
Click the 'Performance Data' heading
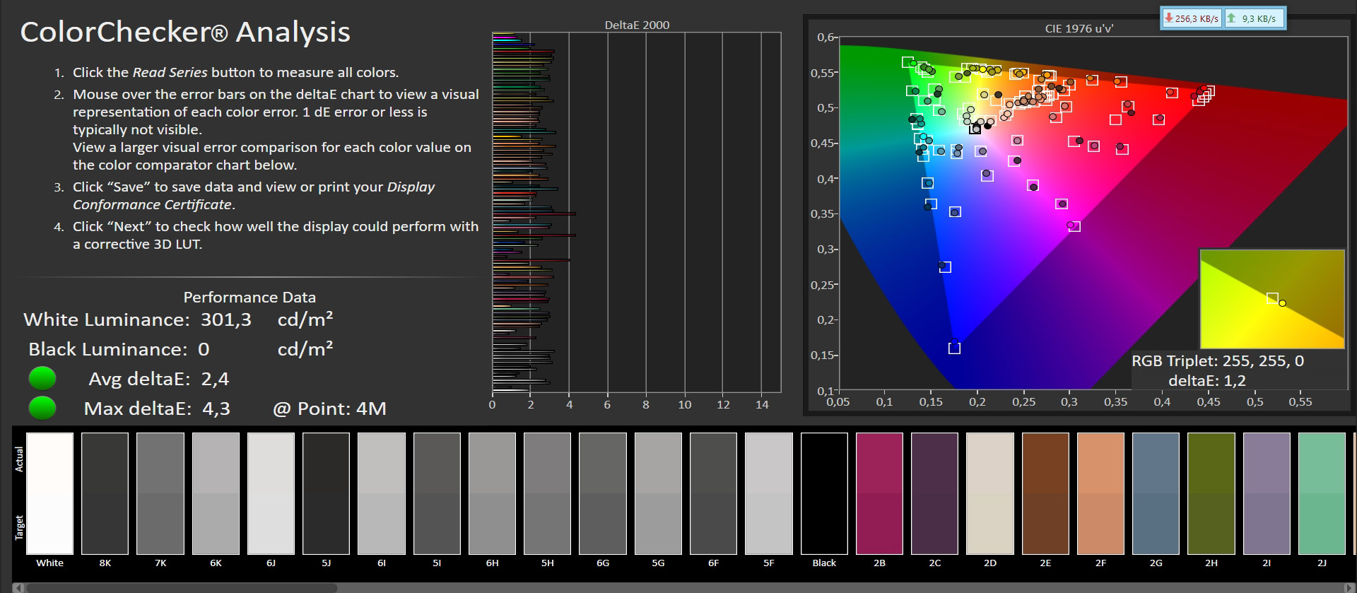coord(249,298)
